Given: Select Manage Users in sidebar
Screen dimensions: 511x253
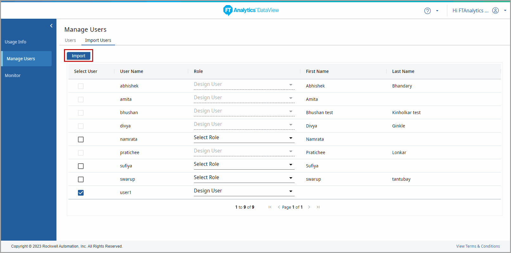Looking at the screenshot, I should coord(26,59).
